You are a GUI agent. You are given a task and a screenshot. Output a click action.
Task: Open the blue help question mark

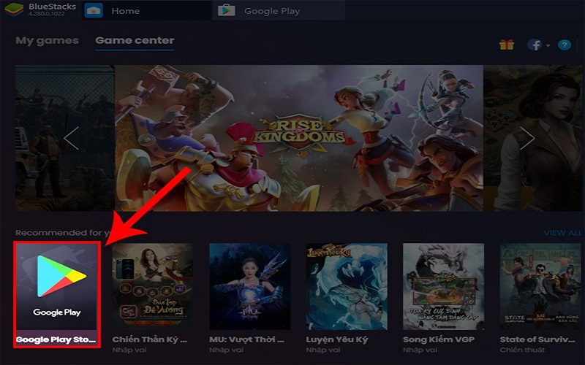(x=564, y=45)
